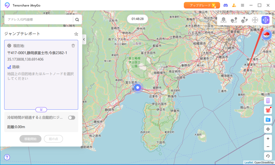Image resolution: width=275 pixels, height=165 pixels.
Task: Open the blue starred folder icon
Action: (x=268, y=120)
